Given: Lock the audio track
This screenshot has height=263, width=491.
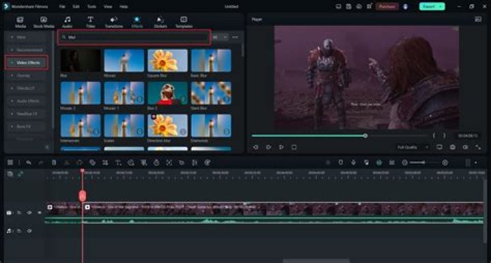Looking at the screenshot, I should point(19,231).
